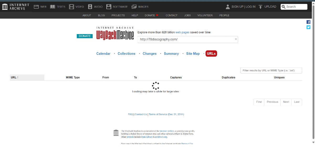315x149 pixels.
Task: Click the user avatar icon
Action: 228,7
